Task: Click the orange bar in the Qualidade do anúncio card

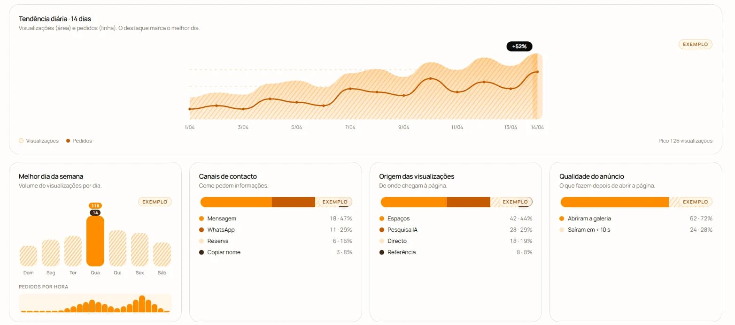Action: [615, 202]
